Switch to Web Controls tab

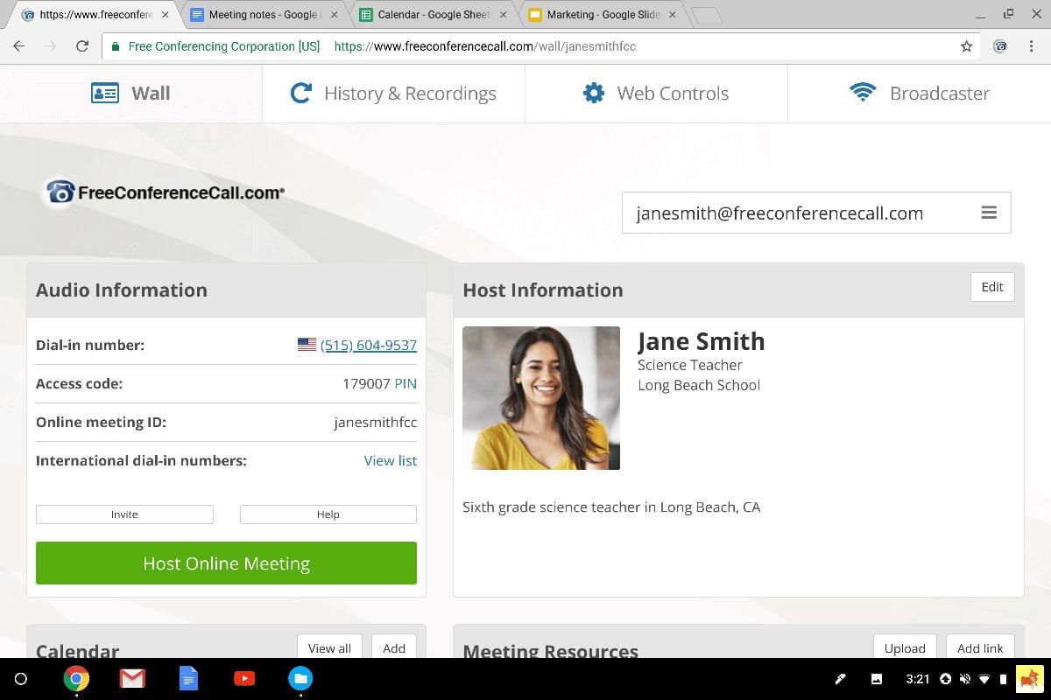656,94
